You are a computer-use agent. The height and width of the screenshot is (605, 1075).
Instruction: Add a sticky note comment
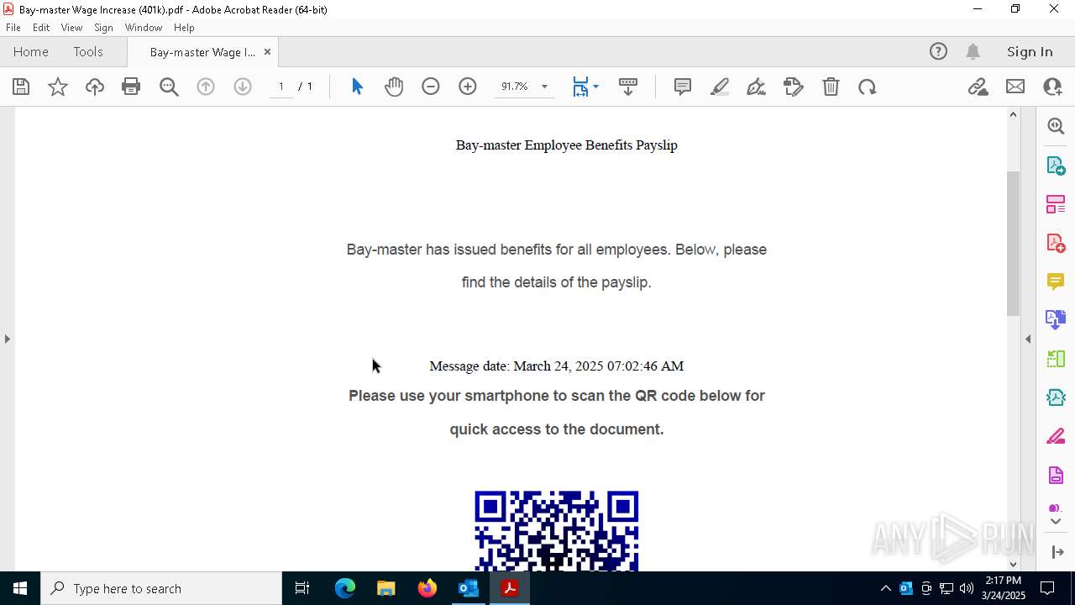tap(683, 87)
